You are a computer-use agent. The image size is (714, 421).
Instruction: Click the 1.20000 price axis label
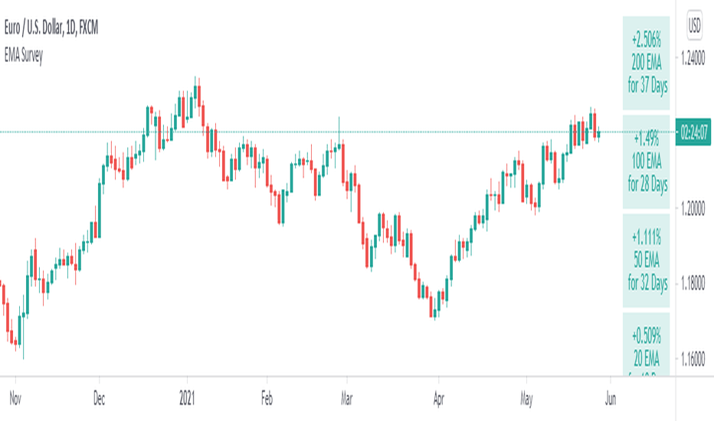[x=693, y=209]
